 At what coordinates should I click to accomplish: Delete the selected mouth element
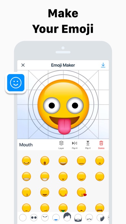[x=101, y=145]
